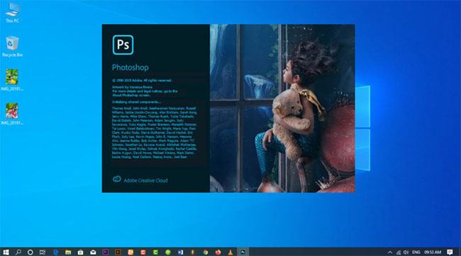Launch Microsoft Edge from the taskbar
461x256 pixels.
coord(55,252)
